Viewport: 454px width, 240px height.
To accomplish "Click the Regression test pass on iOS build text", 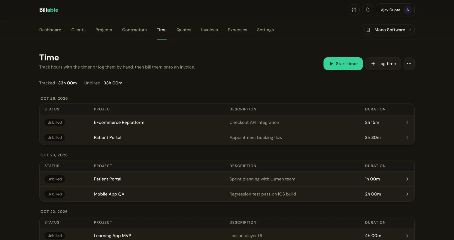I will [x=263, y=194].
